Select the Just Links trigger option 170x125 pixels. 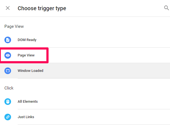click(x=85, y=117)
